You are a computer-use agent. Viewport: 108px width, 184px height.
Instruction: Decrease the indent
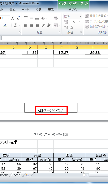click(x=43, y=25)
